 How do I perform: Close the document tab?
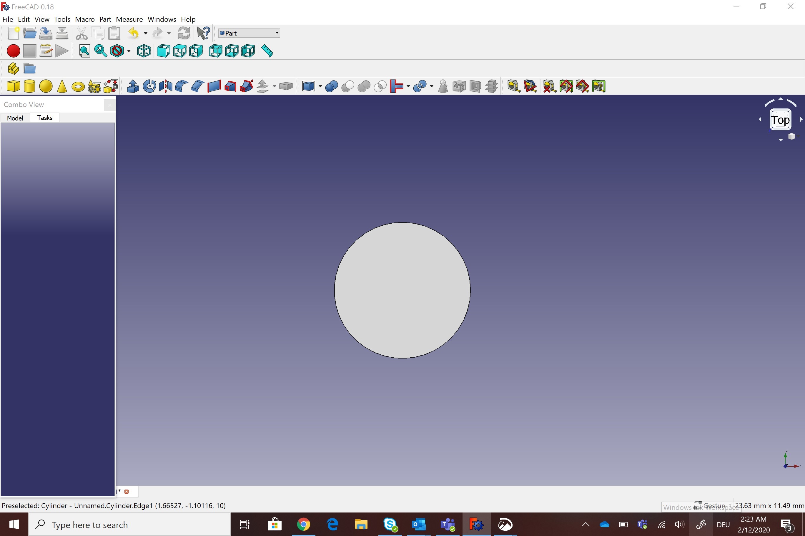point(127,491)
